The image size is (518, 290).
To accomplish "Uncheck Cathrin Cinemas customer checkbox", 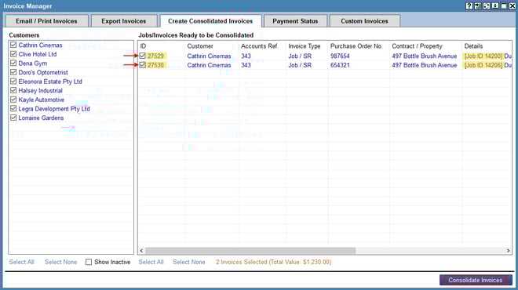I will pyautogui.click(x=13, y=45).
